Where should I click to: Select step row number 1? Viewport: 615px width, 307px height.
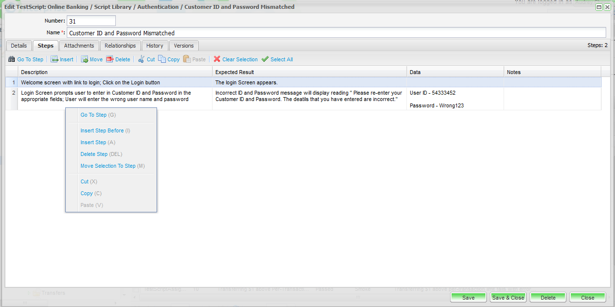point(14,82)
